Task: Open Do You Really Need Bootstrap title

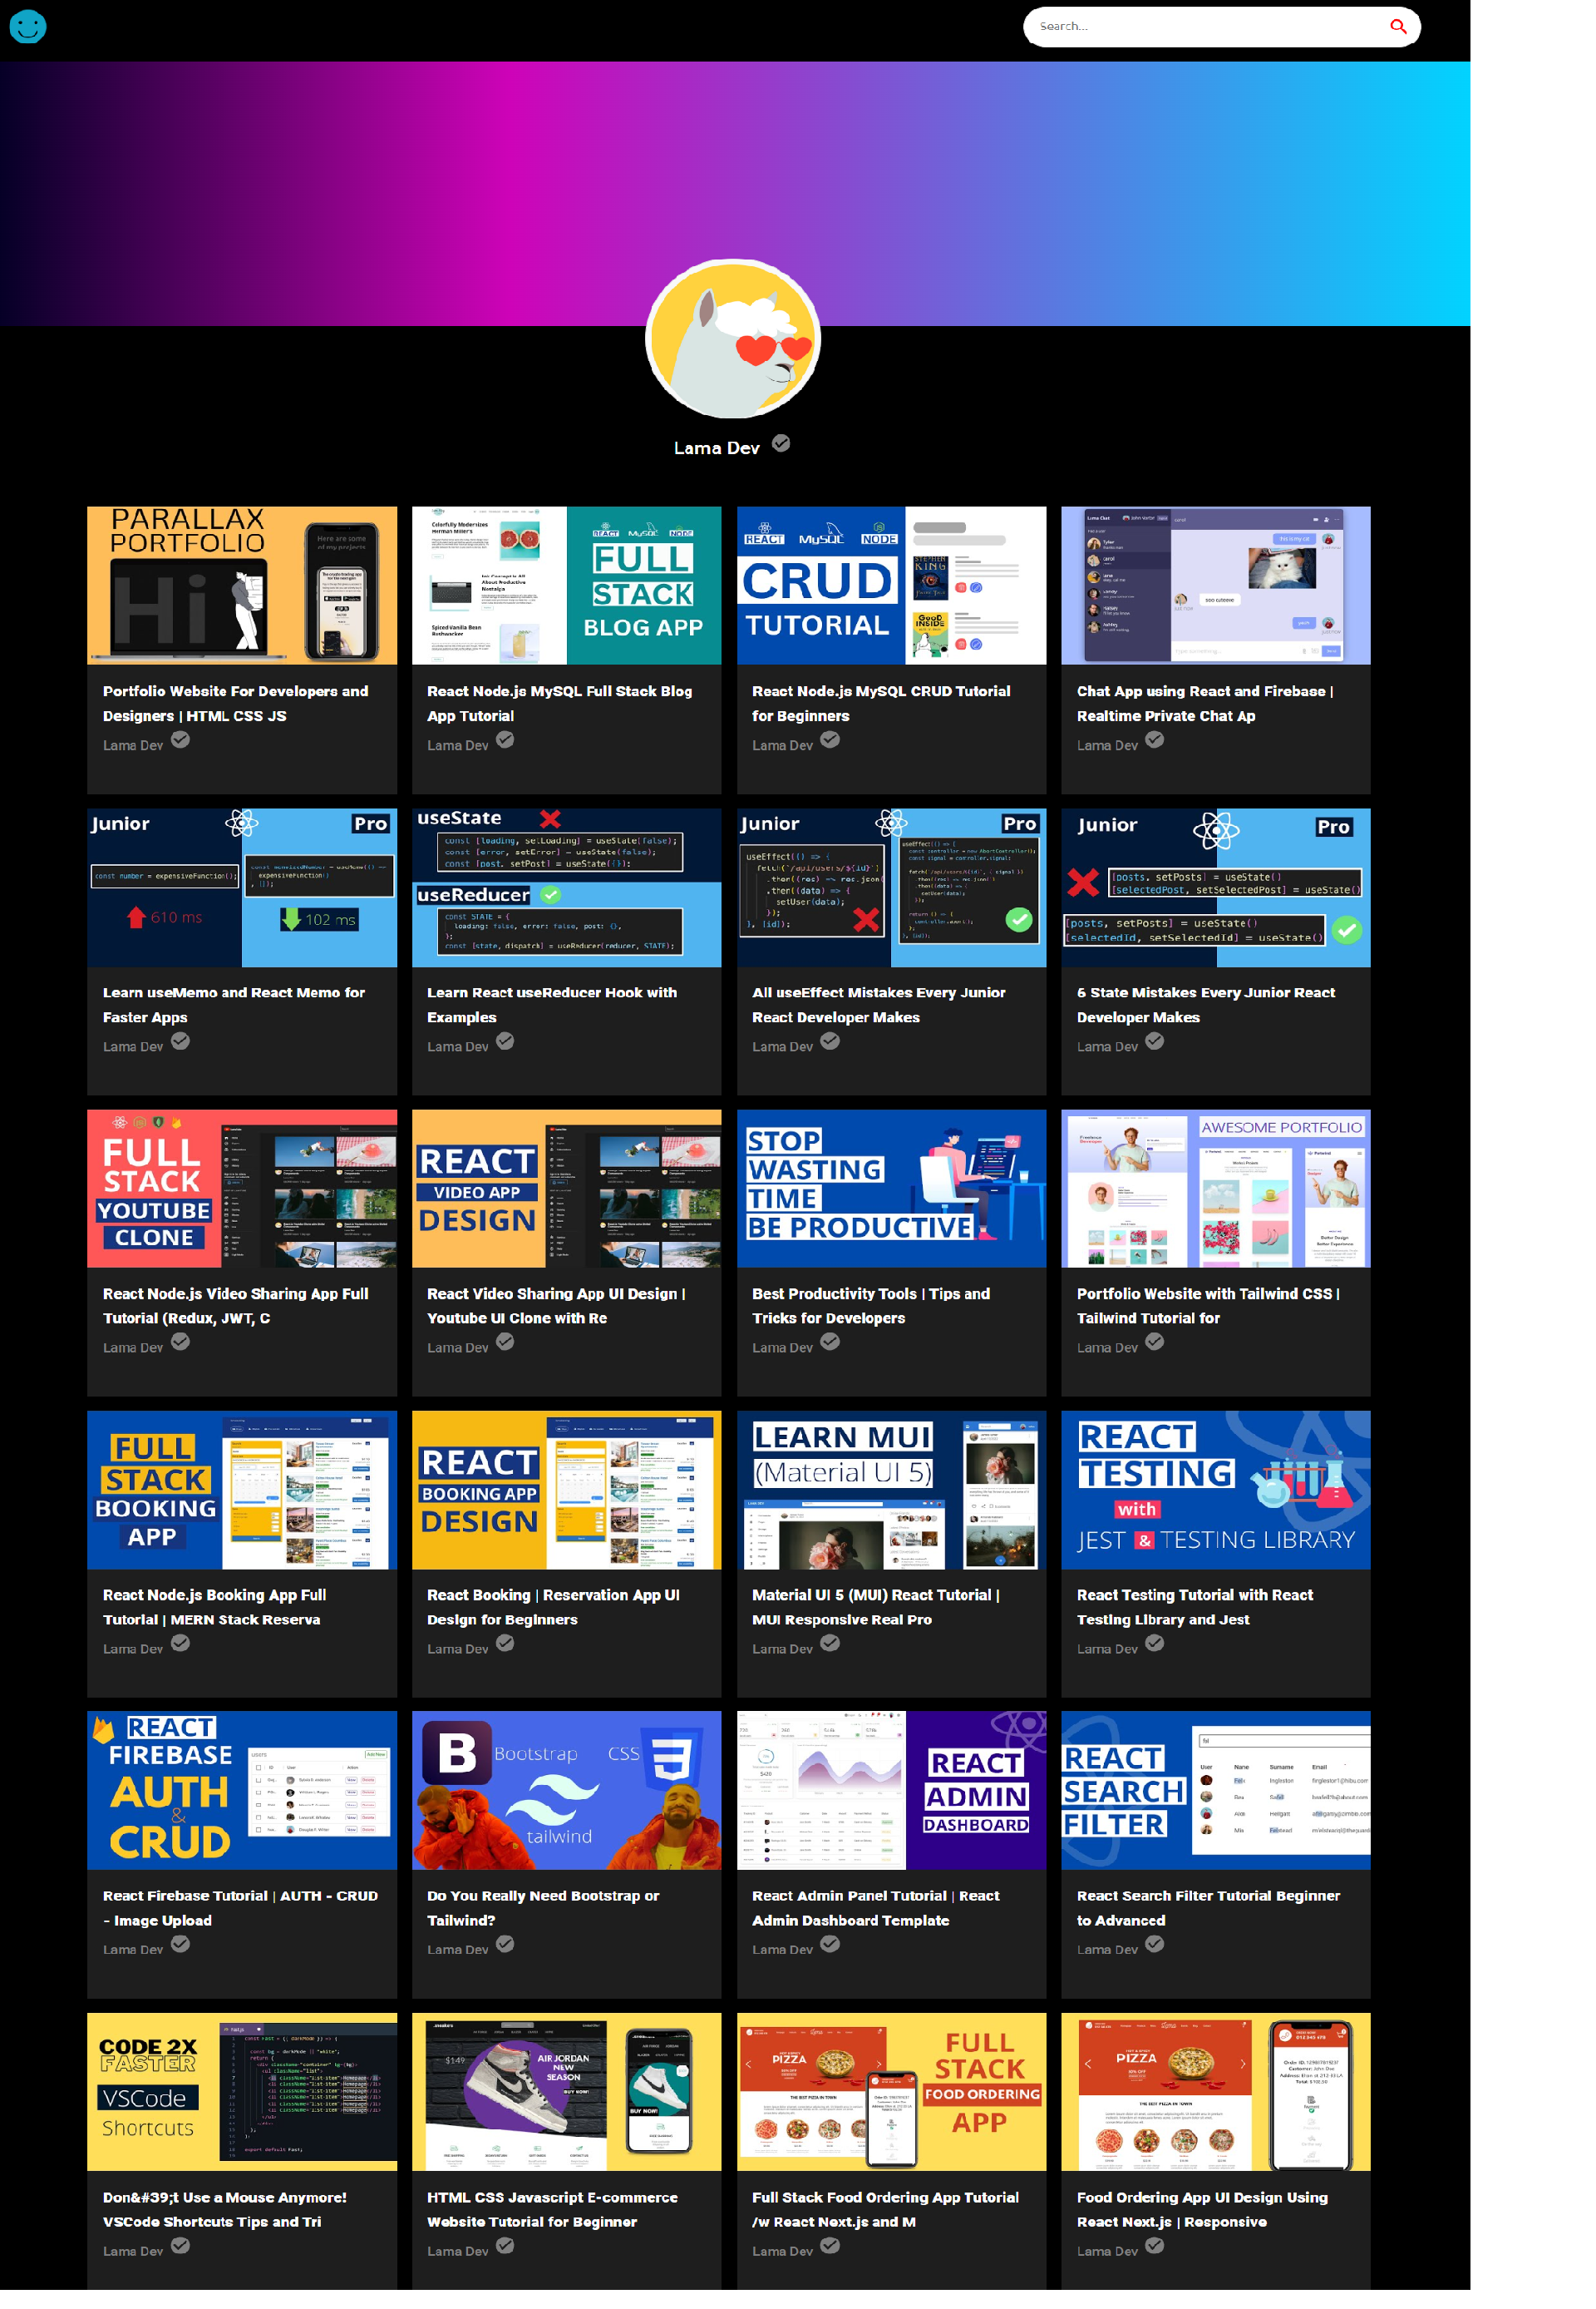Action: (543, 1908)
